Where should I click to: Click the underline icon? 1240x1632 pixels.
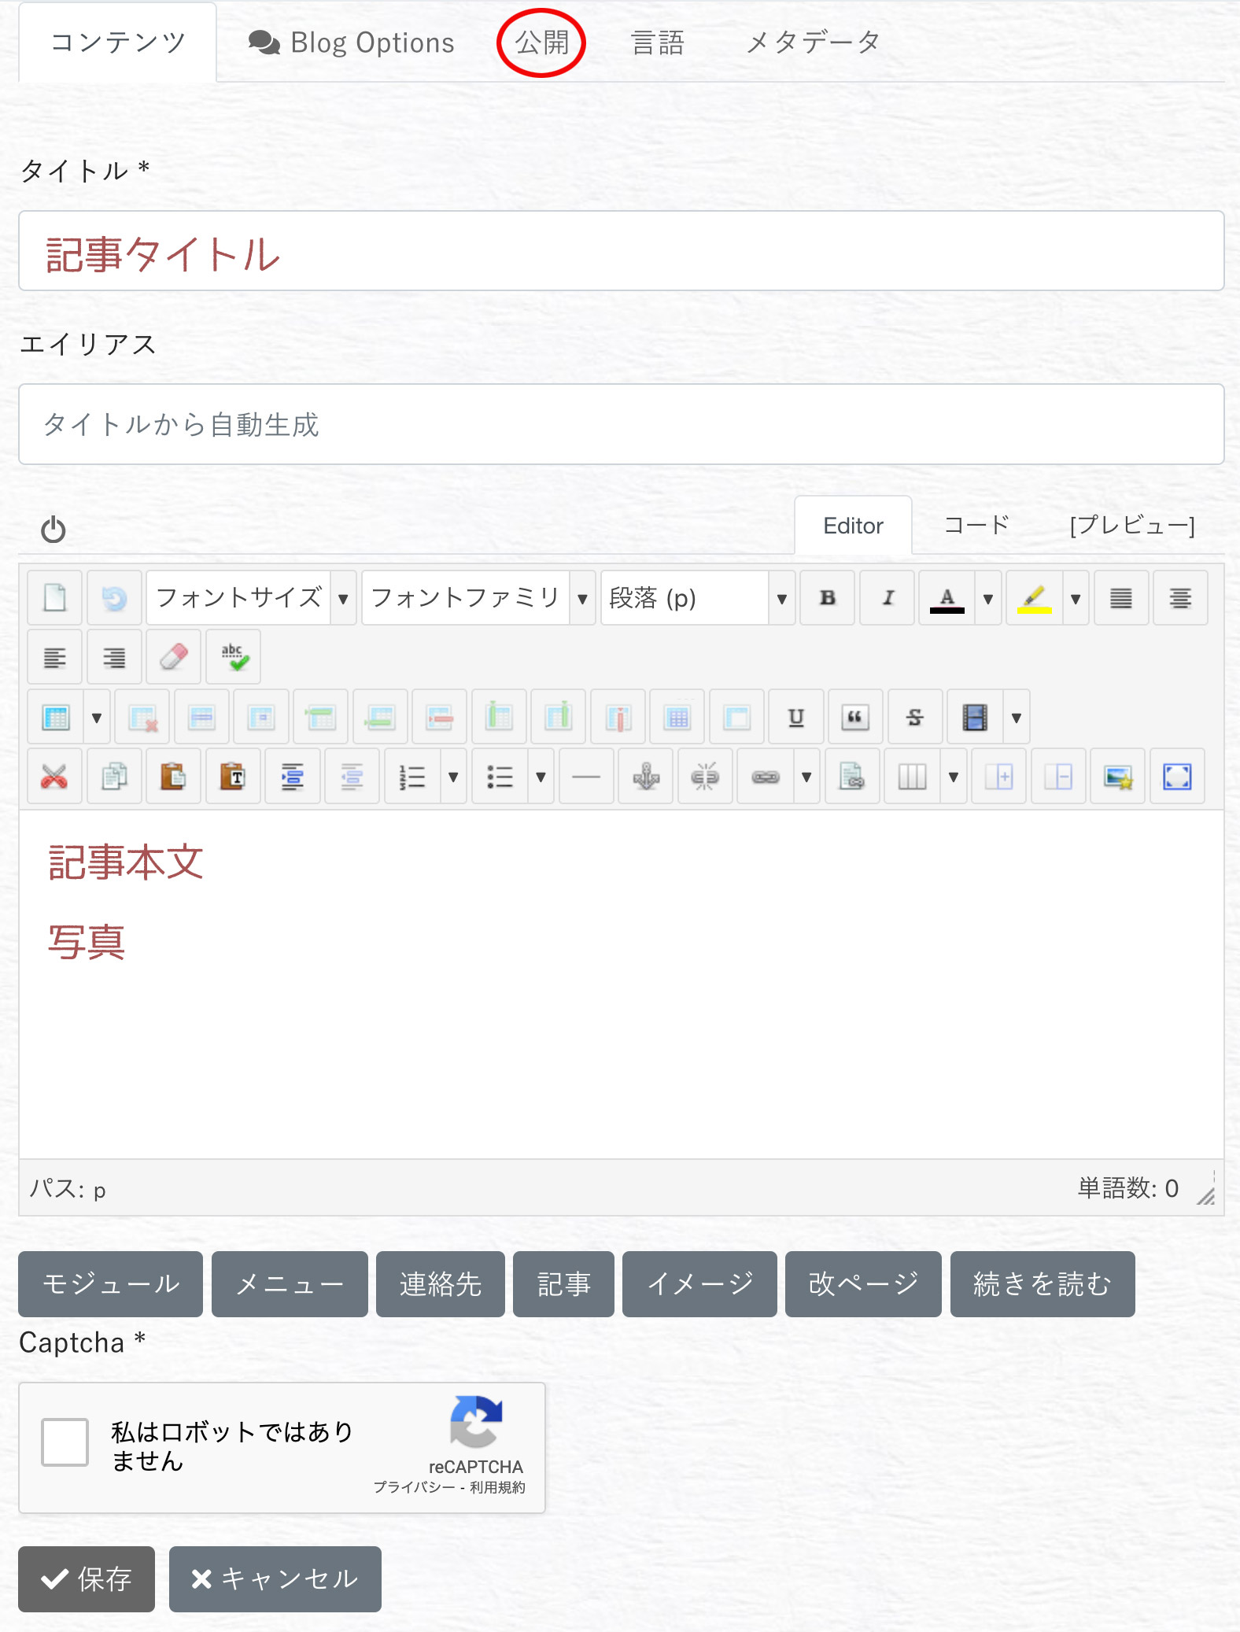795,717
